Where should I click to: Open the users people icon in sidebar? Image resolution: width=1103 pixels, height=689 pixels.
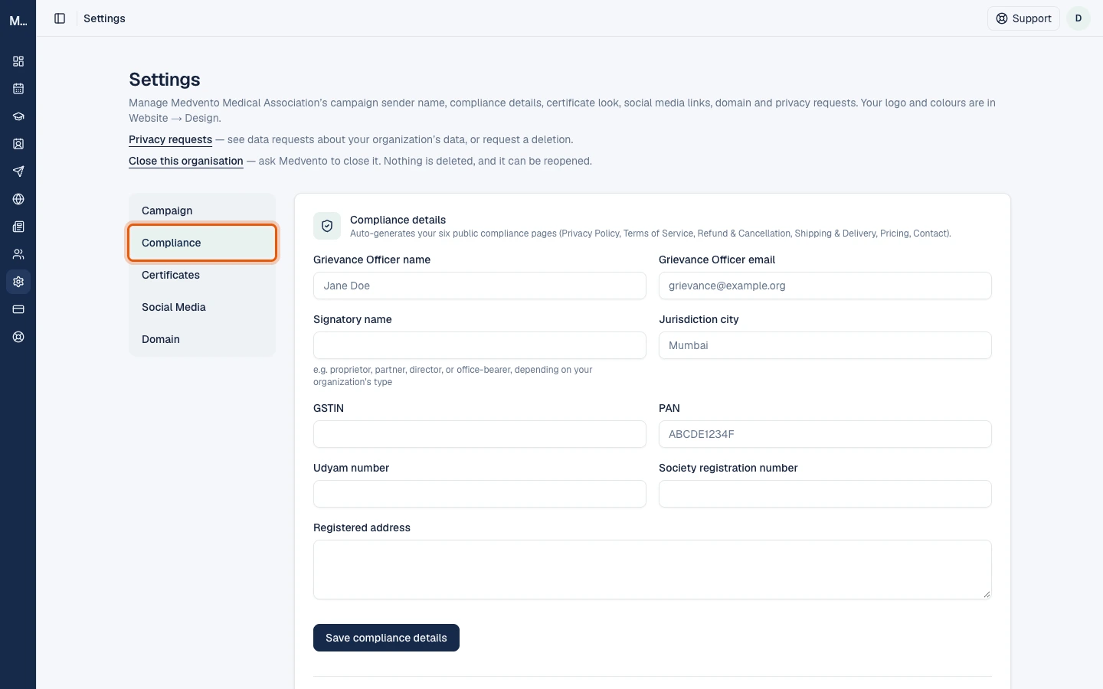(x=18, y=254)
